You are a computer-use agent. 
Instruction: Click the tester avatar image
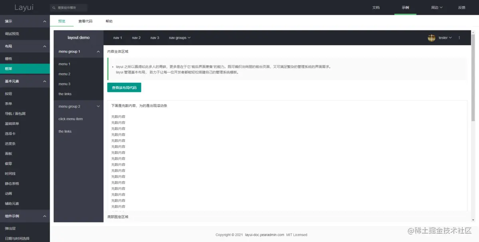pyautogui.click(x=431, y=38)
